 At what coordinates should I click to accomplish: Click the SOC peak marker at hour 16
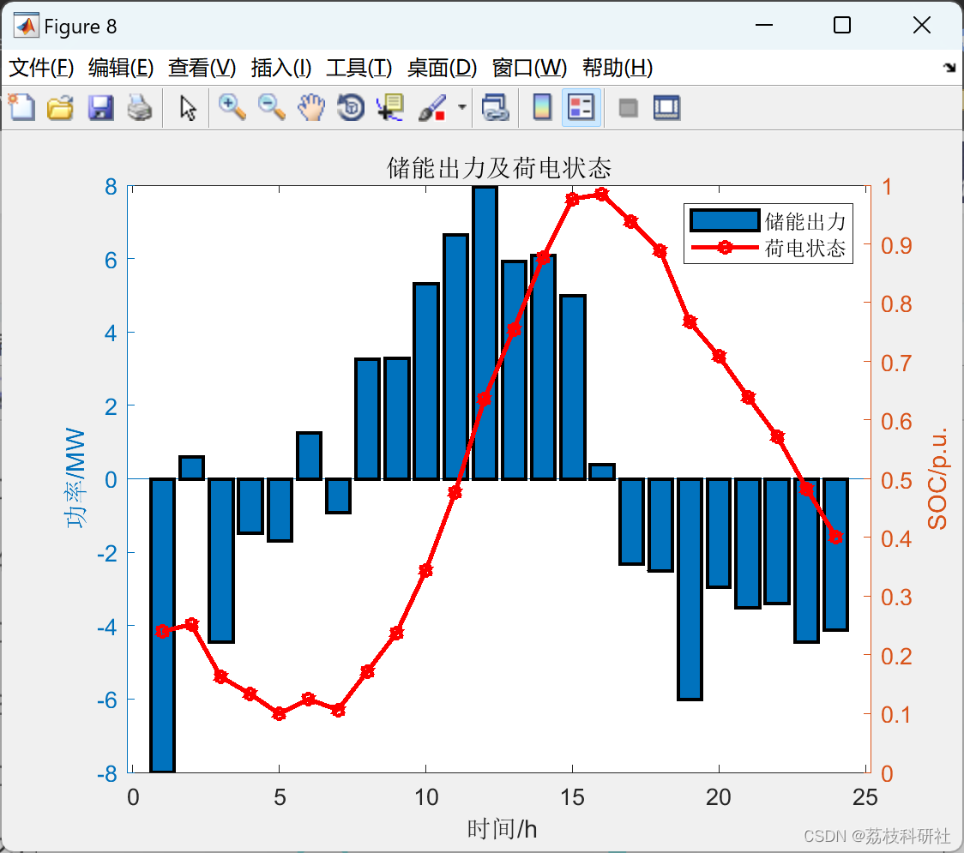pos(601,195)
